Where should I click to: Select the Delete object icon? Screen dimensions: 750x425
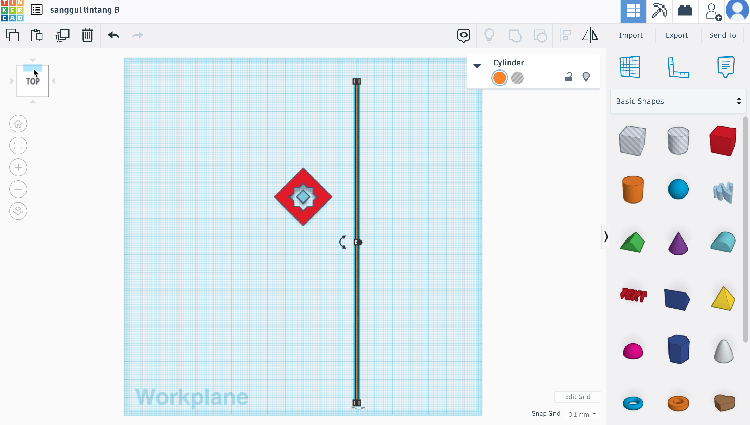pyautogui.click(x=87, y=35)
